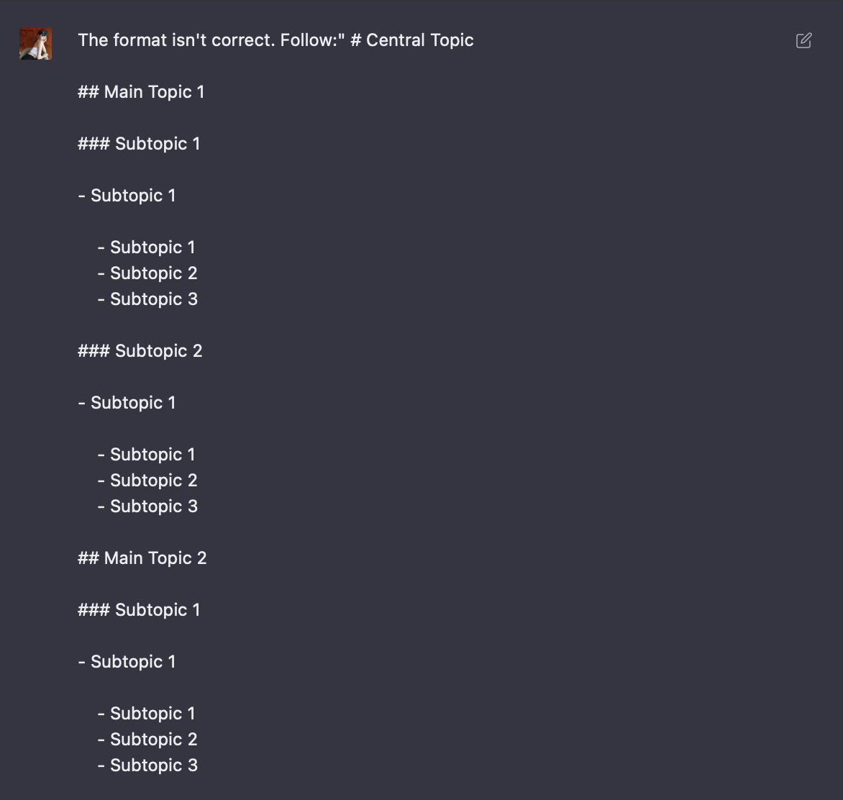The image size is (843, 800).
Task: Click indented "- Subtopic 3" beneath "### Subtopic 2"
Action: 147,506
